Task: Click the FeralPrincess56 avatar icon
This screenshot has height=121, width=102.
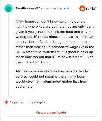Action: click(8, 8)
